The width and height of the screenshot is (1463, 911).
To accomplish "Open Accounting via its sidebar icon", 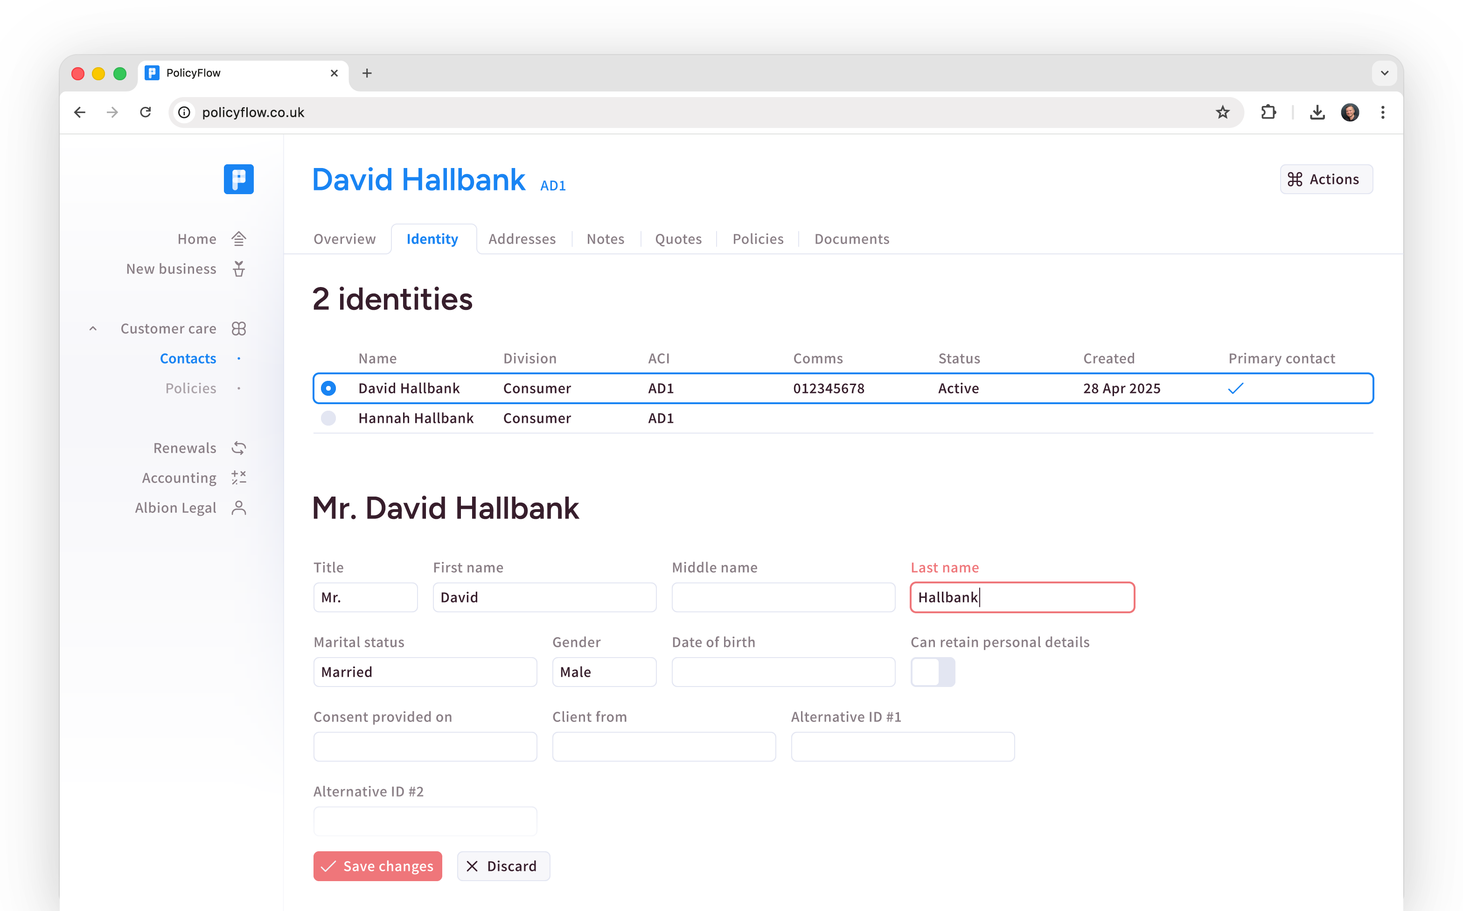I will click(238, 477).
